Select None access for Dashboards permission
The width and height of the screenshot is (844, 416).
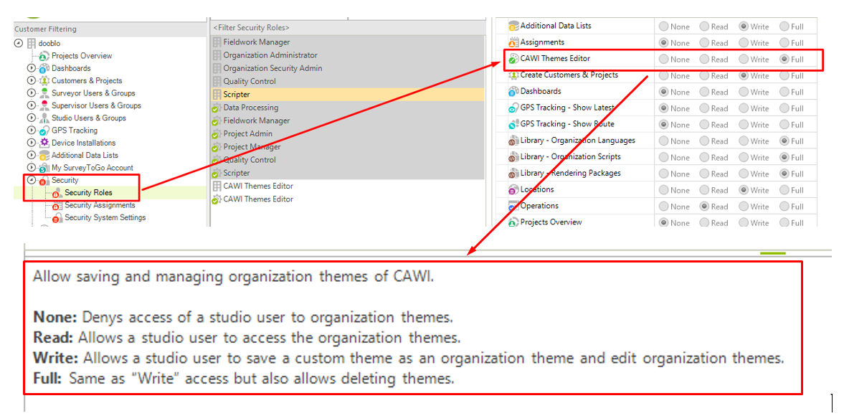665,91
